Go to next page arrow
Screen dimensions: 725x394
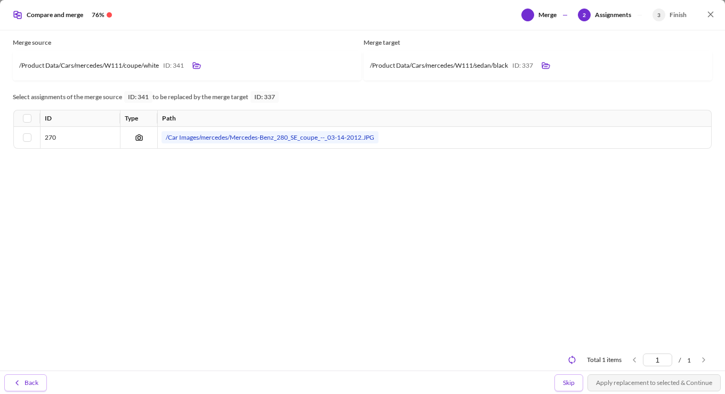click(704, 360)
